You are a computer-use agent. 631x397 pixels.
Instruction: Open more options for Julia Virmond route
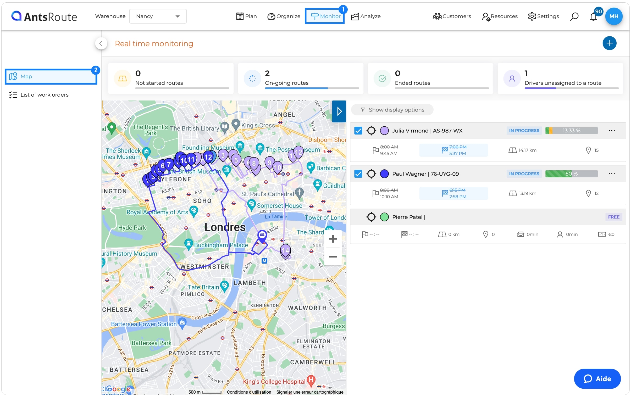(x=612, y=130)
